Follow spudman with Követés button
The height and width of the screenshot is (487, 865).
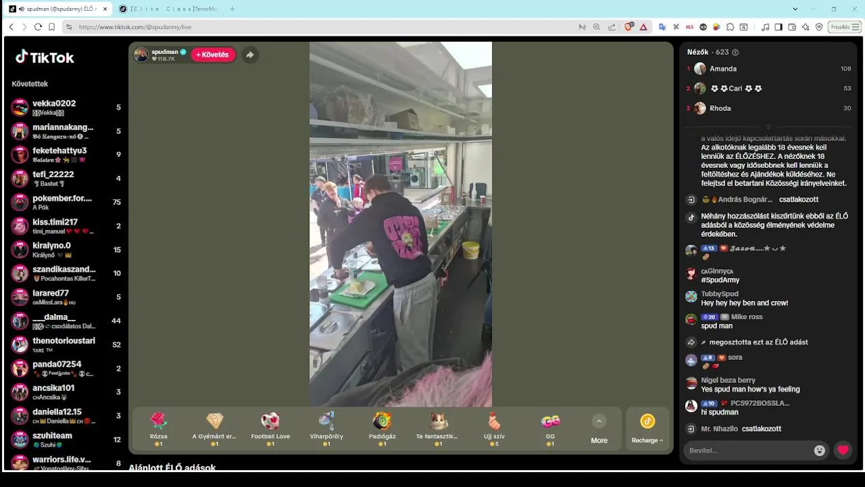coord(213,55)
